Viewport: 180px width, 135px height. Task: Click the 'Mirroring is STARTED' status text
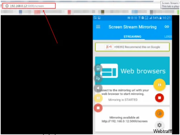click(123, 100)
